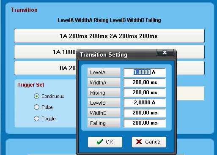The height and width of the screenshot is (155, 217).
Task: Click the WidthB label button
Action: [104, 113]
